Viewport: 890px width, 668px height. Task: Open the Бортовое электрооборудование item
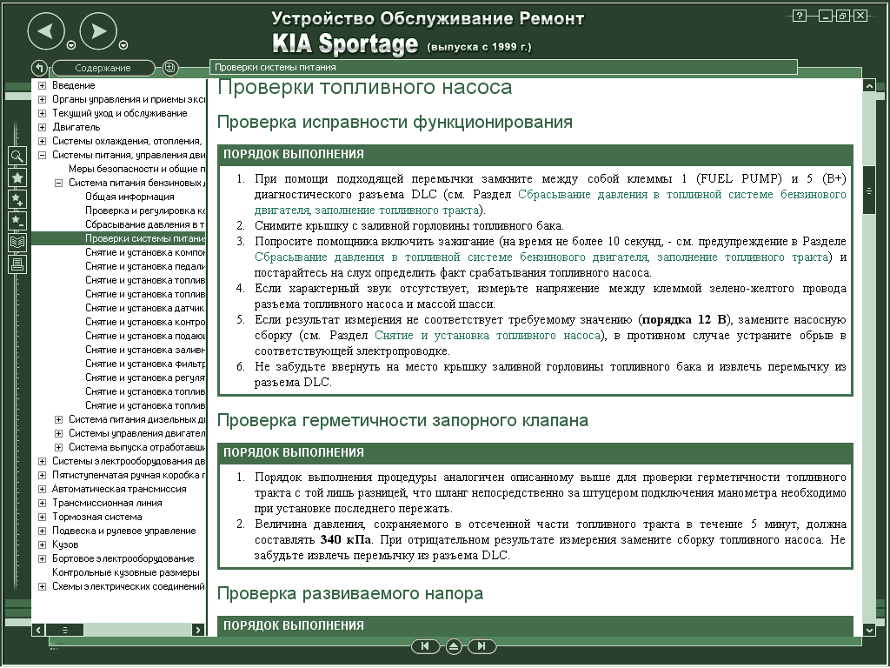[123, 558]
